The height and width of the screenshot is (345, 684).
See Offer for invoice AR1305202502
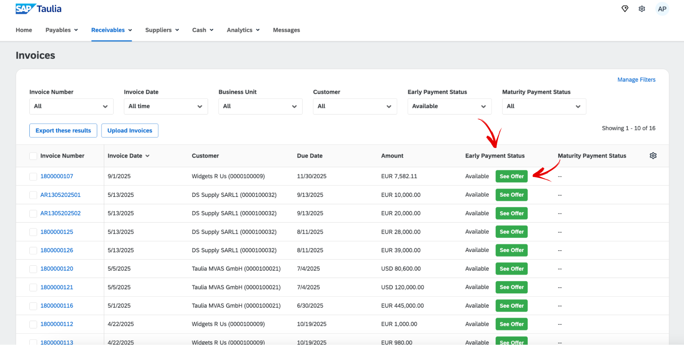(512, 213)
